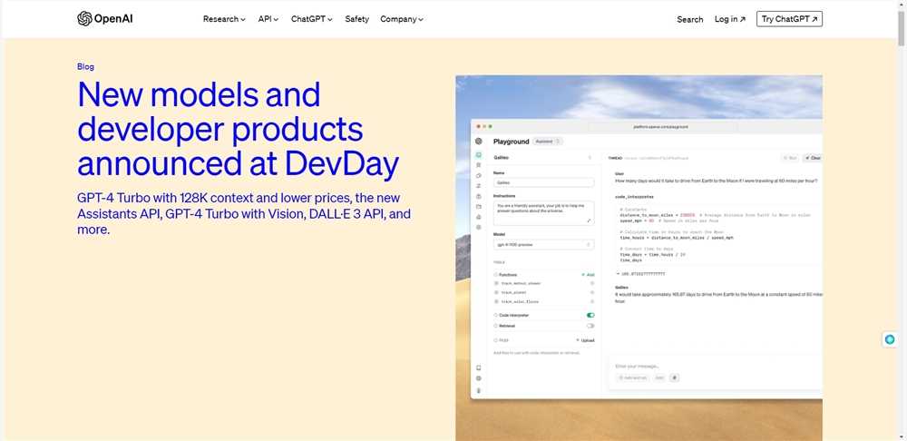
Task: Click the Add button below message field
Action: coord(658,377)
